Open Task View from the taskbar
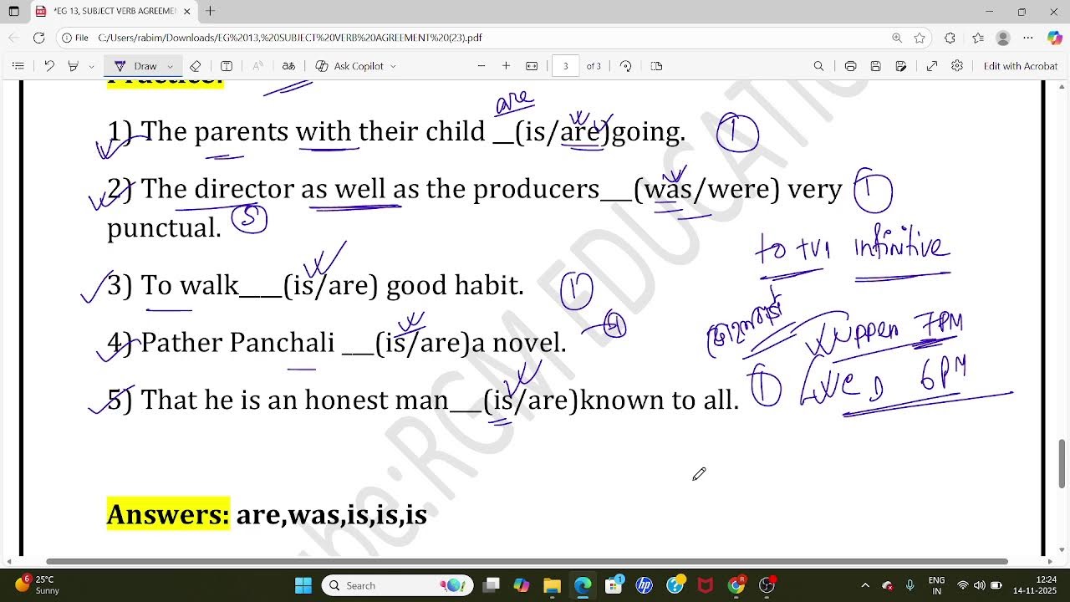This screenshot has width=1070, height=602. coord(491,585)
